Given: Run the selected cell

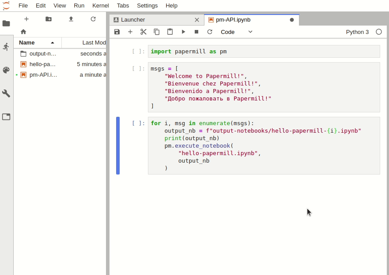Looking at the screenshot, I should pos(183,32).
